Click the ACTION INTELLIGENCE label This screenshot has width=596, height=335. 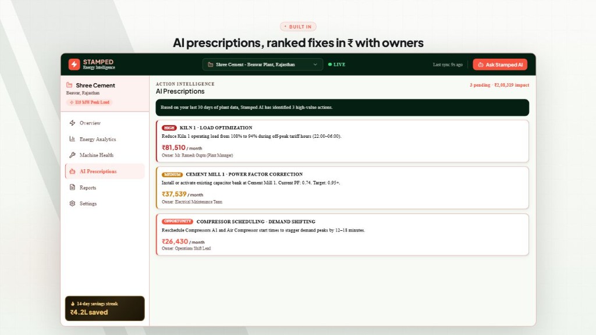(185, 84)
